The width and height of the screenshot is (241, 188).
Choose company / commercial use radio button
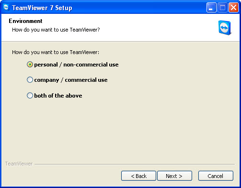coord(30,80)
